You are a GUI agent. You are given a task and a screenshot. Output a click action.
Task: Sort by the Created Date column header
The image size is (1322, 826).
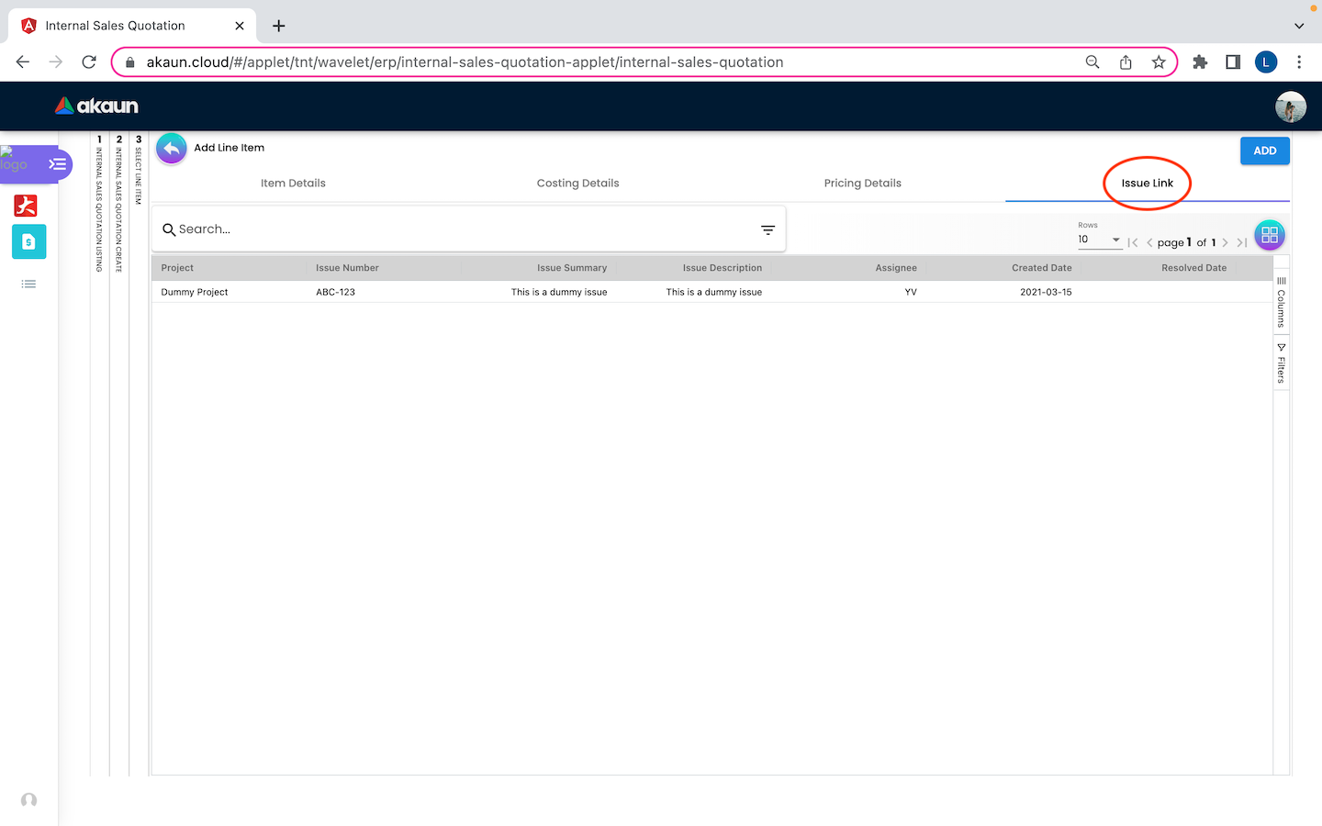pos(1041,268)
